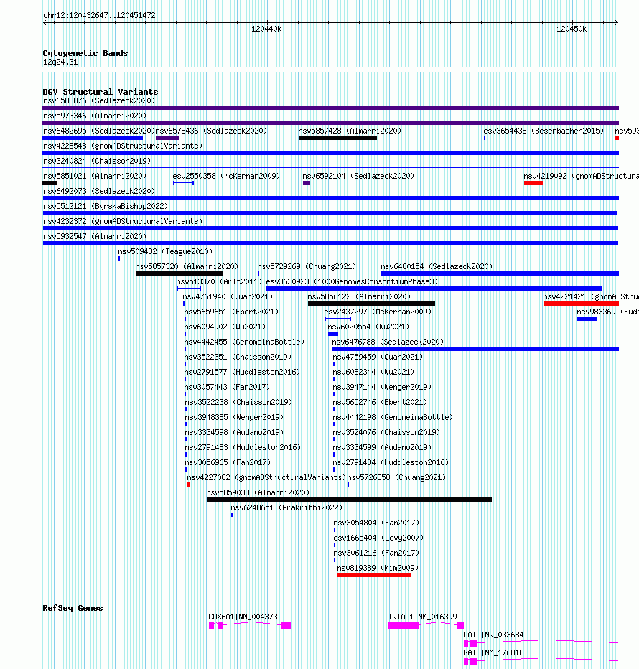Open nsv5729269 (Chuang2021) variant
This screenshot has width=639, height=669.
(x=307, y=266)
